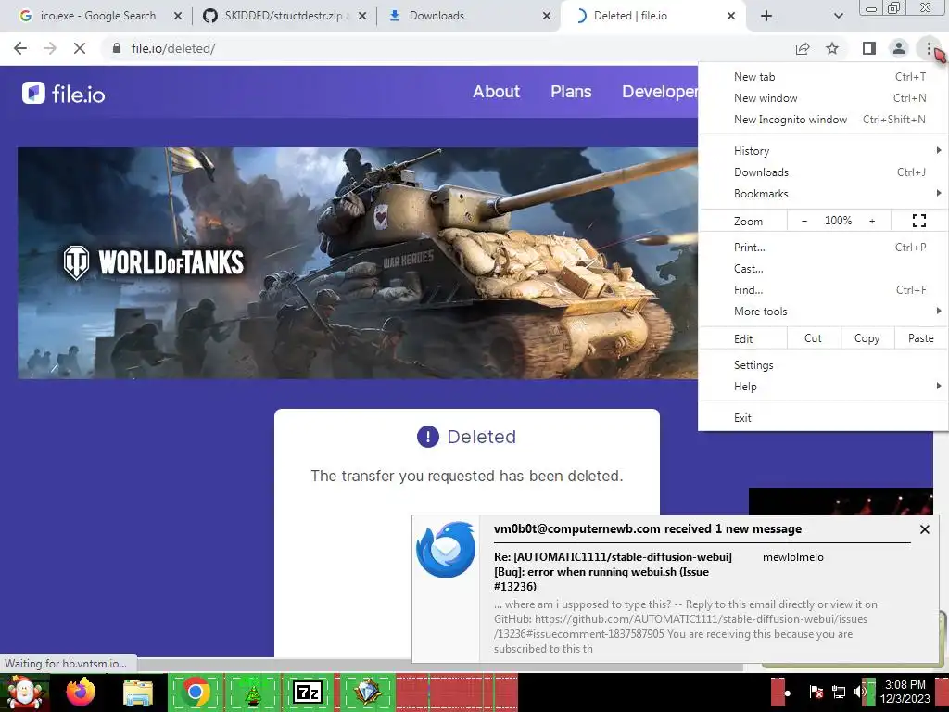Switch to the ico.exe Google Search tab
This screenshot has height=712, width=949.
[96, 16]
